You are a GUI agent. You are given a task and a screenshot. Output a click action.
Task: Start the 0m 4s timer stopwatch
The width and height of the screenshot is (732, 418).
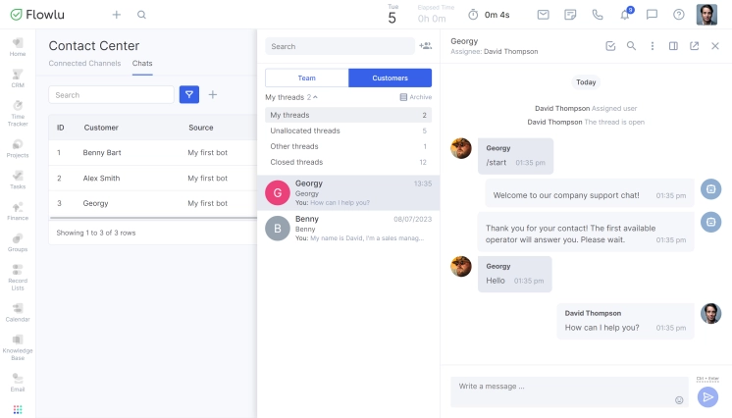pos(473,15)
